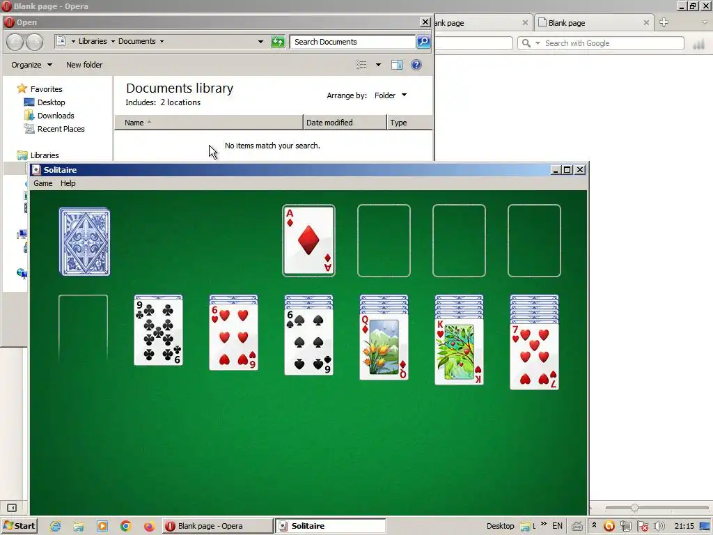Open the Arrange by Folder dropdown

pos(391,95)
